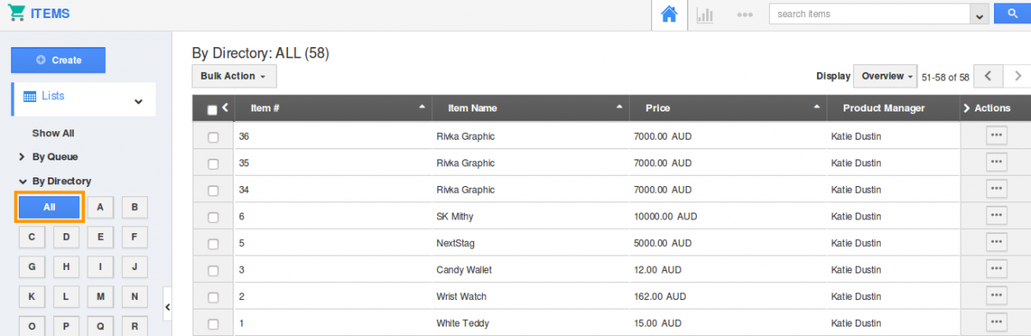Filter directory by letter C
Screen dimensions: 1031x336
click(32, 237)
